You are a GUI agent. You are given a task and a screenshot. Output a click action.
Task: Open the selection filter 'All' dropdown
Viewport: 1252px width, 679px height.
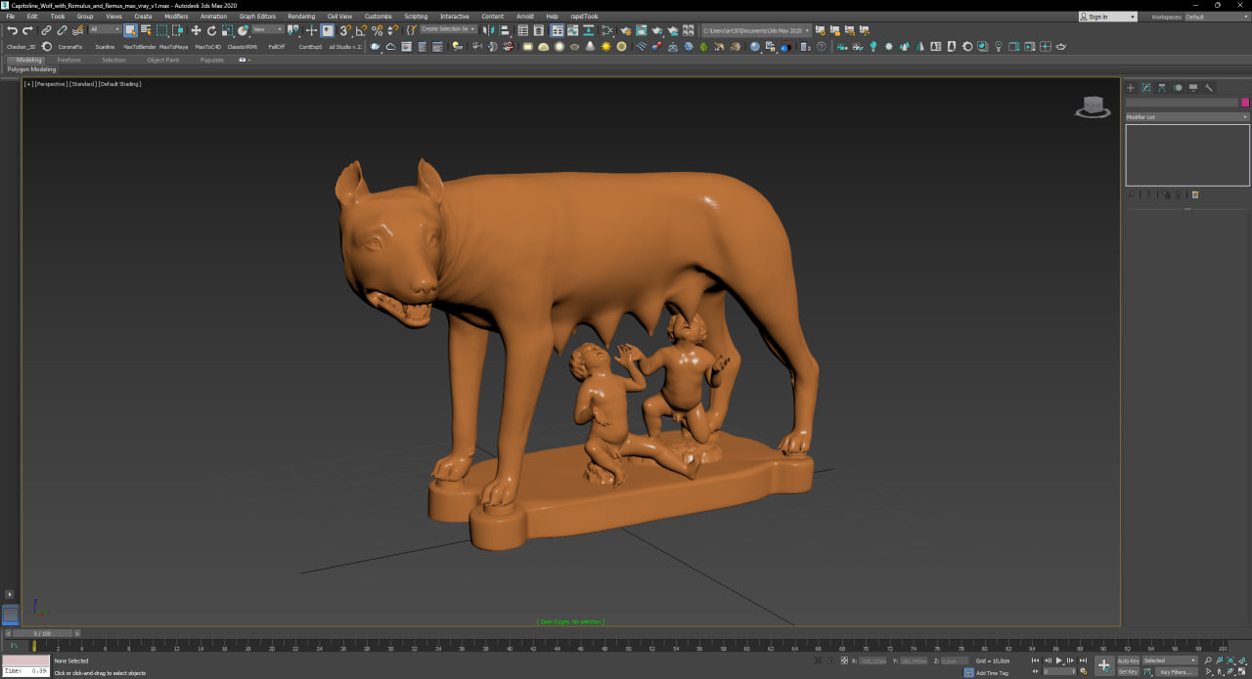tap(105, 30)
